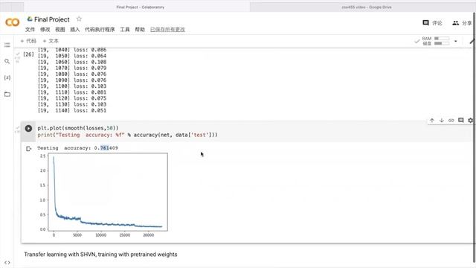Click the loss plot image
The image size is (476, 268).
[x=103, y=195]
